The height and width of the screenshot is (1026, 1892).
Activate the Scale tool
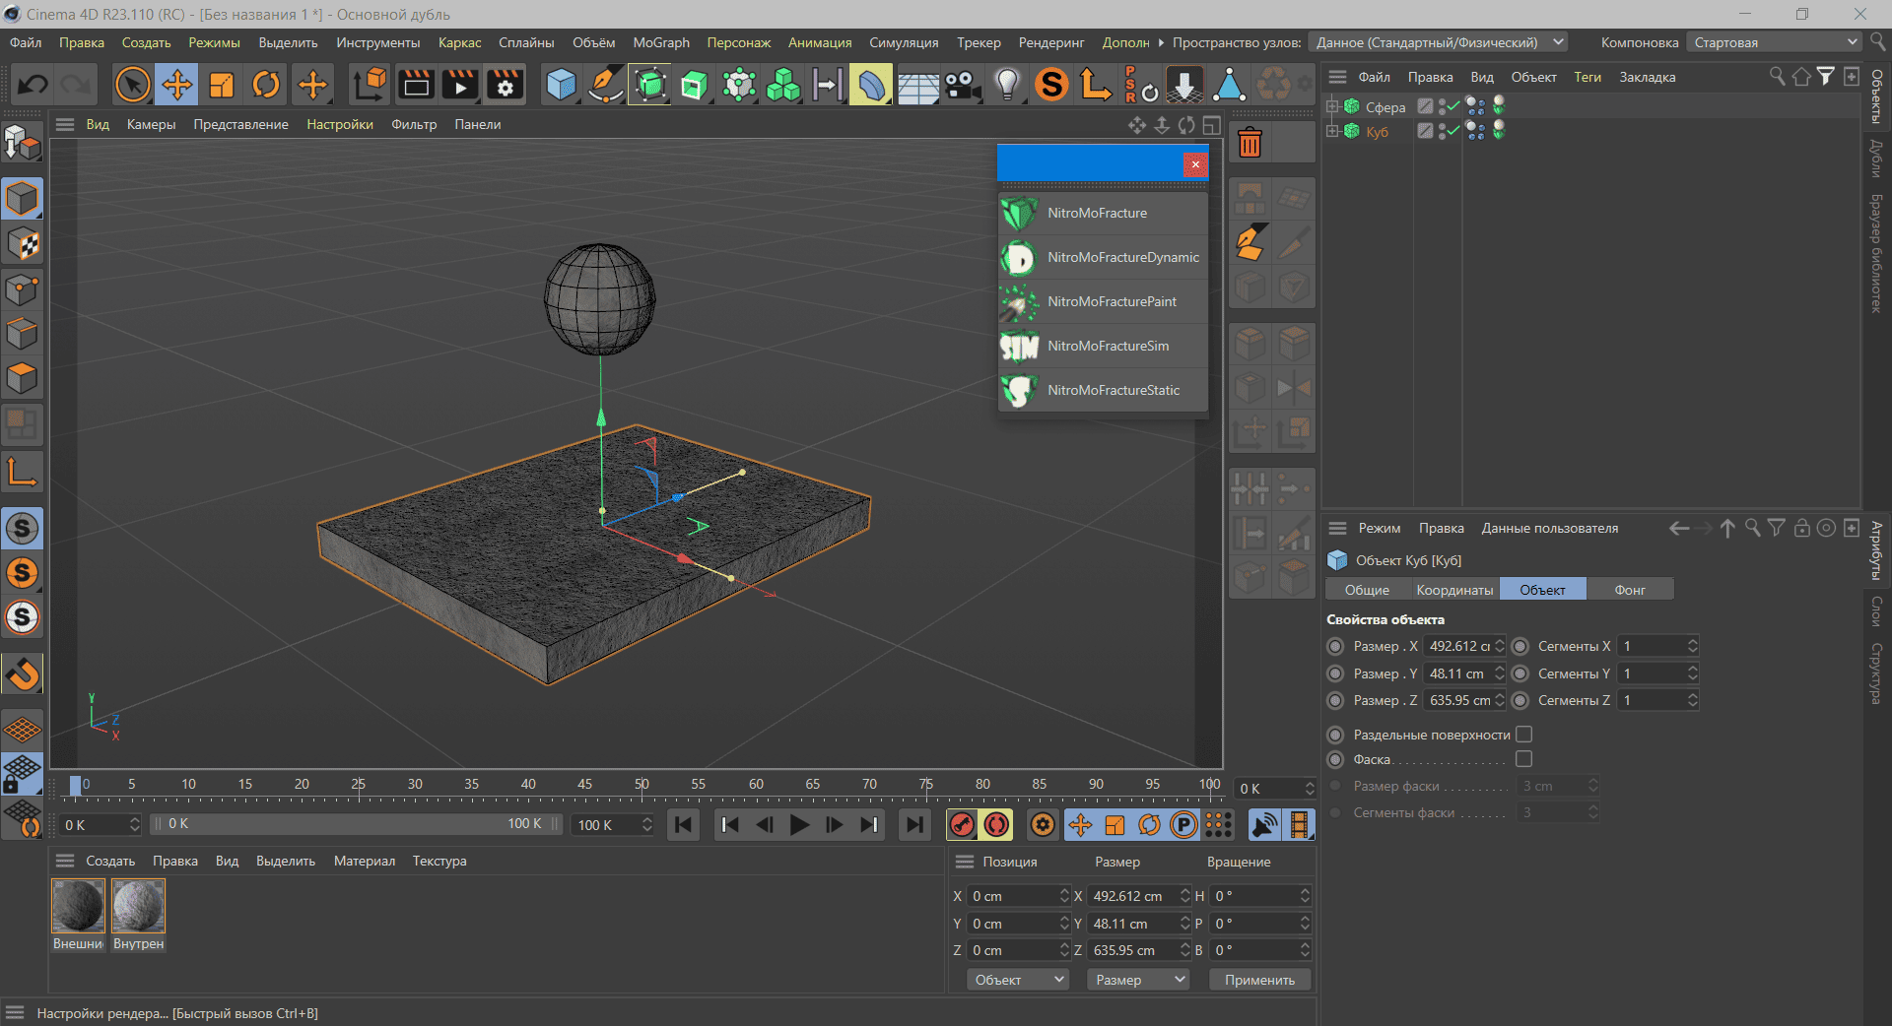pos(222,85)
